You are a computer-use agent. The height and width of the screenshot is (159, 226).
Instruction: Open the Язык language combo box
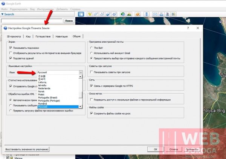60,72
